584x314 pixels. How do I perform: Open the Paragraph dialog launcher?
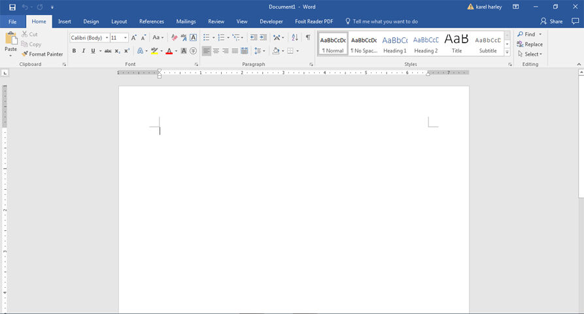[x=311, y=65]
